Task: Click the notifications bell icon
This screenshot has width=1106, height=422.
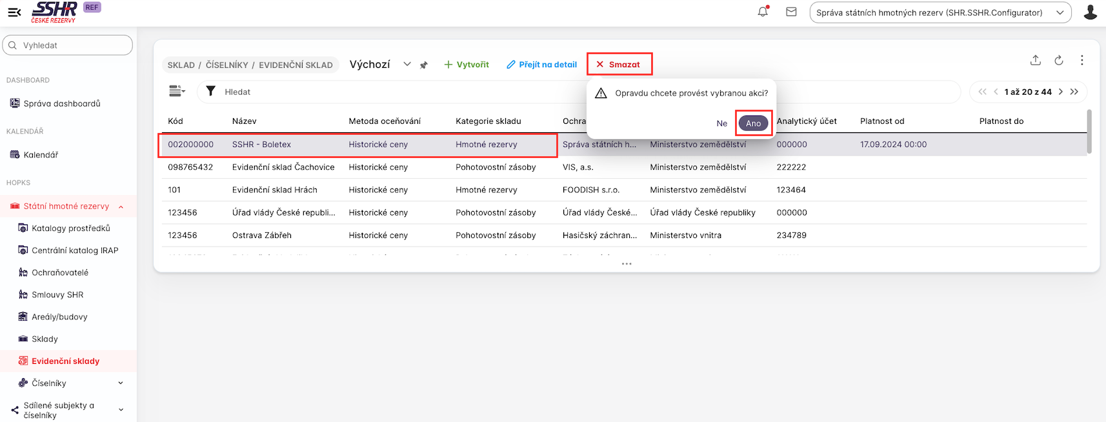Action: coord(763,12)
